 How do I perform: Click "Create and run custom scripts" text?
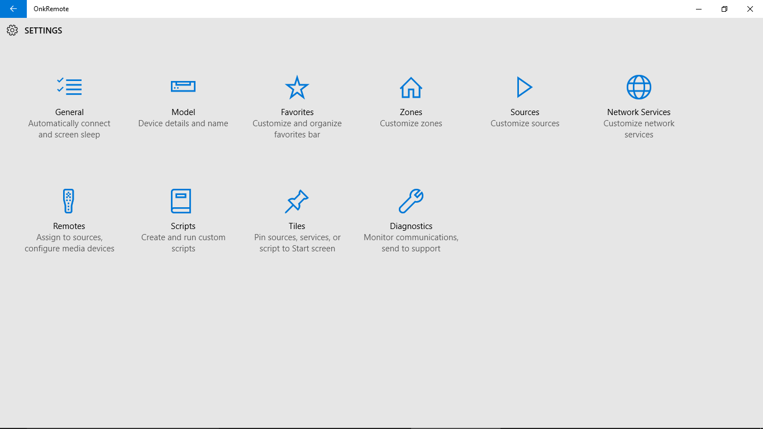[x=183, y=243]
